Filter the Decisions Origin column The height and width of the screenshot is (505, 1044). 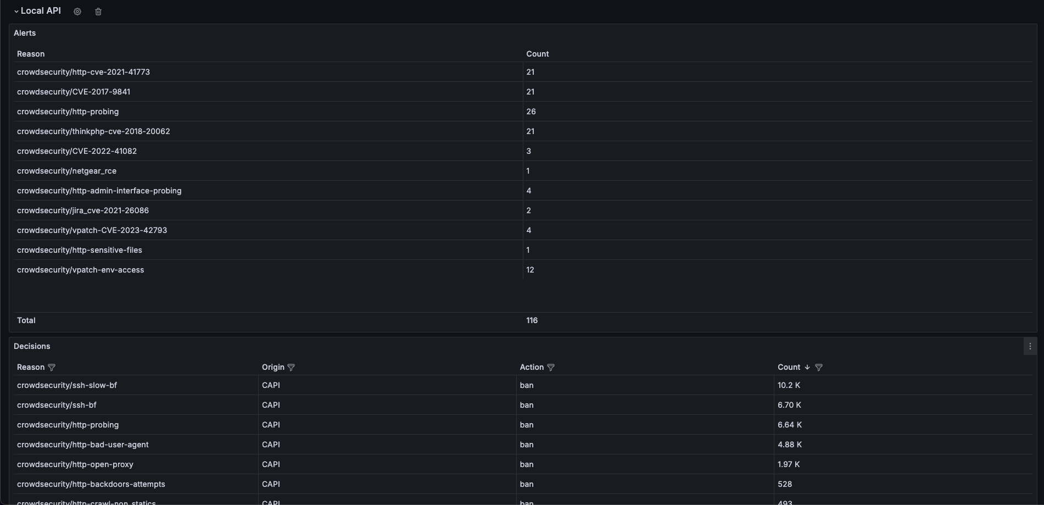coord(291,368)
